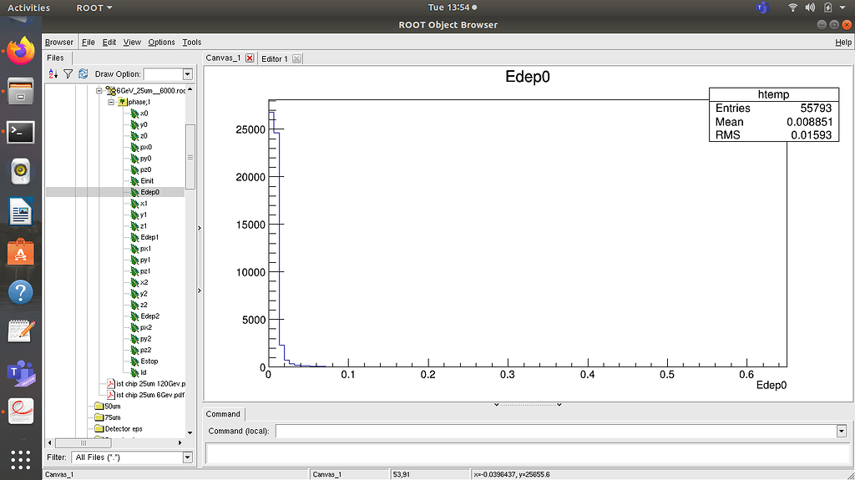Collapse the 6GeV_25um__6000.root tree node

(99, 90)
